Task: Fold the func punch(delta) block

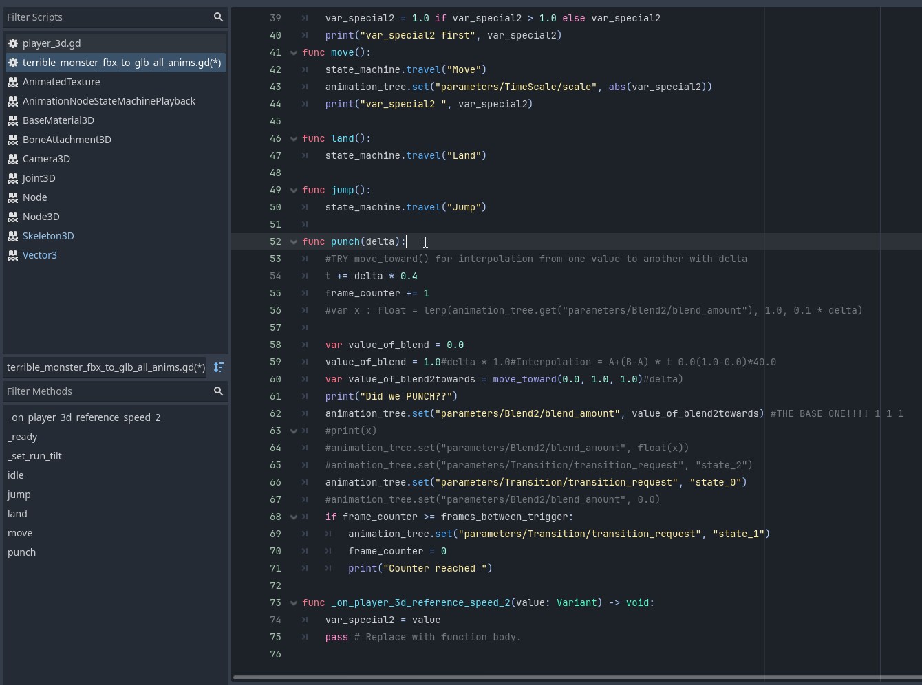Action: pyautogui.click(x=294, y=242)
